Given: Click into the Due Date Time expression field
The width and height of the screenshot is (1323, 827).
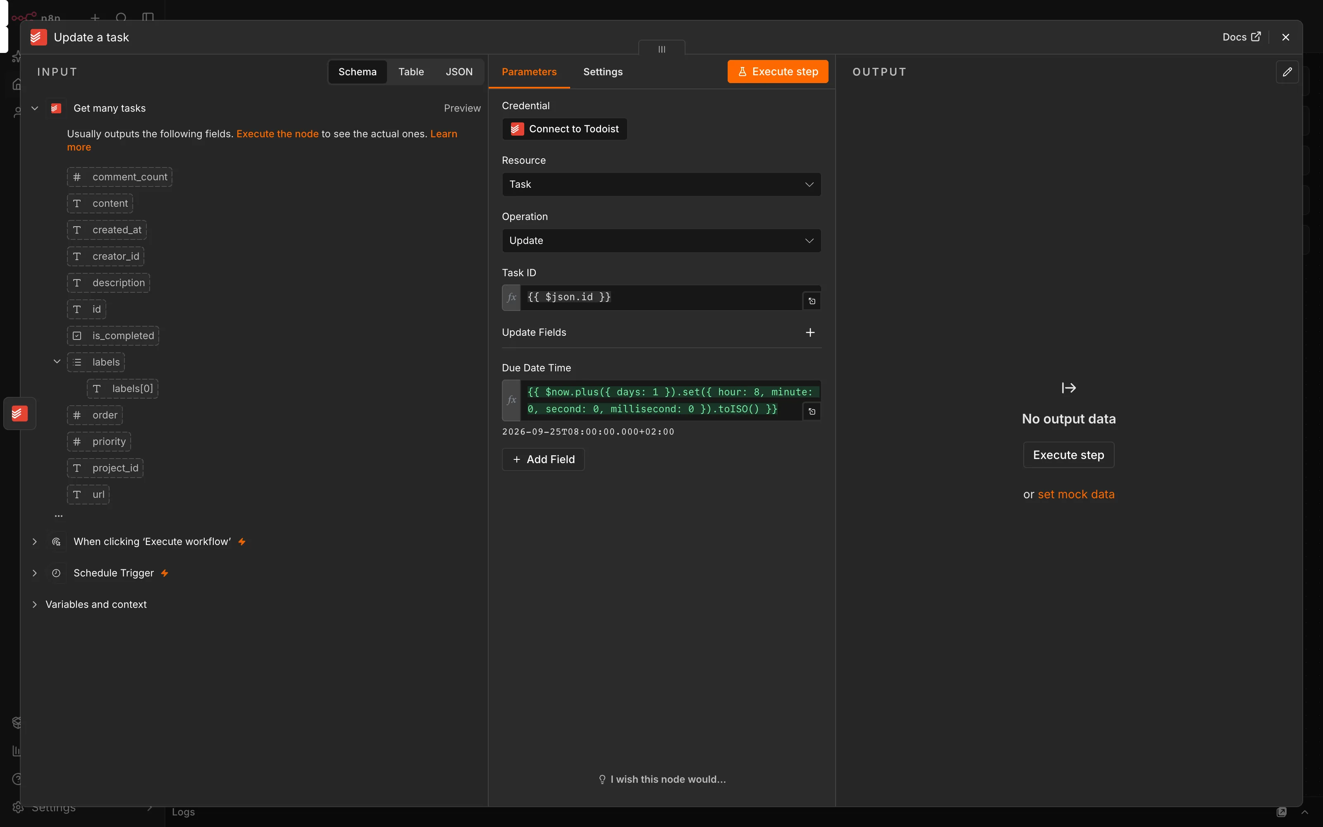Looking at the screenshot, I should [x=670, y=400].
